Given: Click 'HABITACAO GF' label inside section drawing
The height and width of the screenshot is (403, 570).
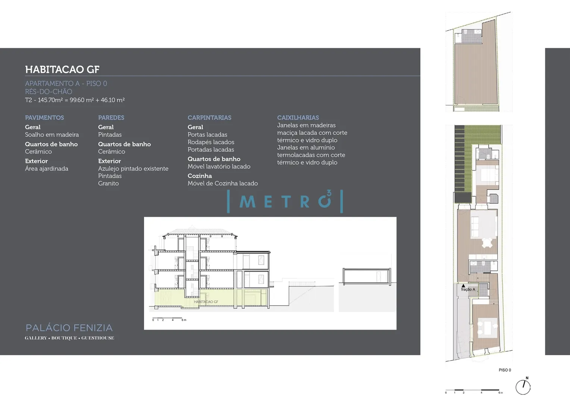Looking at the screenshot, I should point(206,302).
